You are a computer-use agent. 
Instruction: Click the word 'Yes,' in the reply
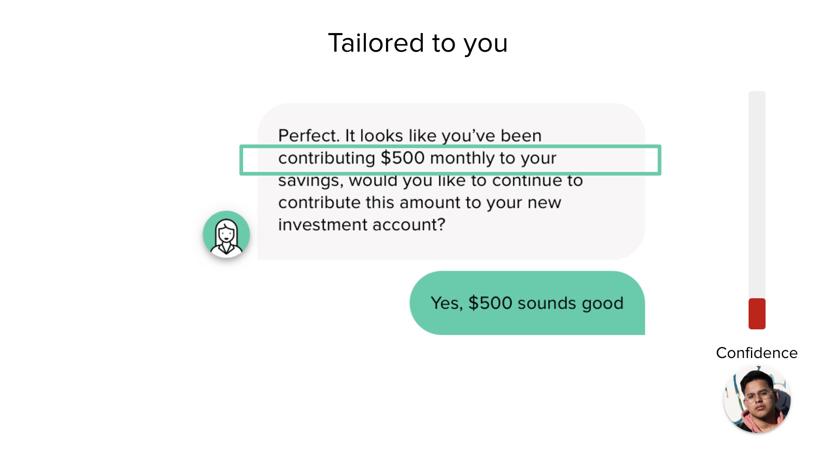(x=447, y=304)
